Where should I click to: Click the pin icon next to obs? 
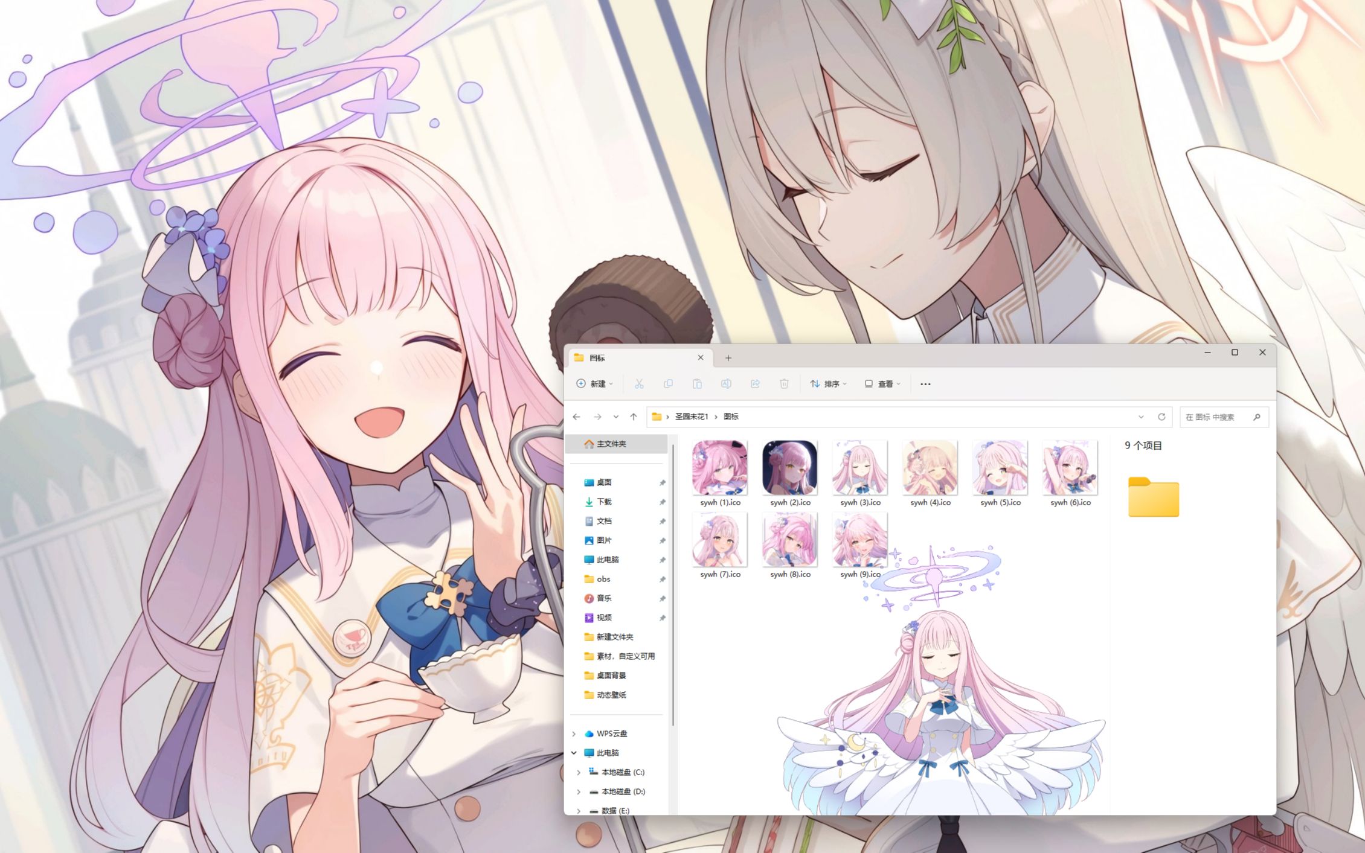[x=662, y=579]
